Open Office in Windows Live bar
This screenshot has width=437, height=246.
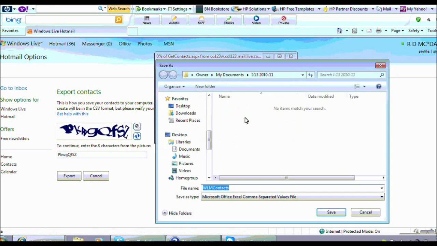tap(125, 44)
